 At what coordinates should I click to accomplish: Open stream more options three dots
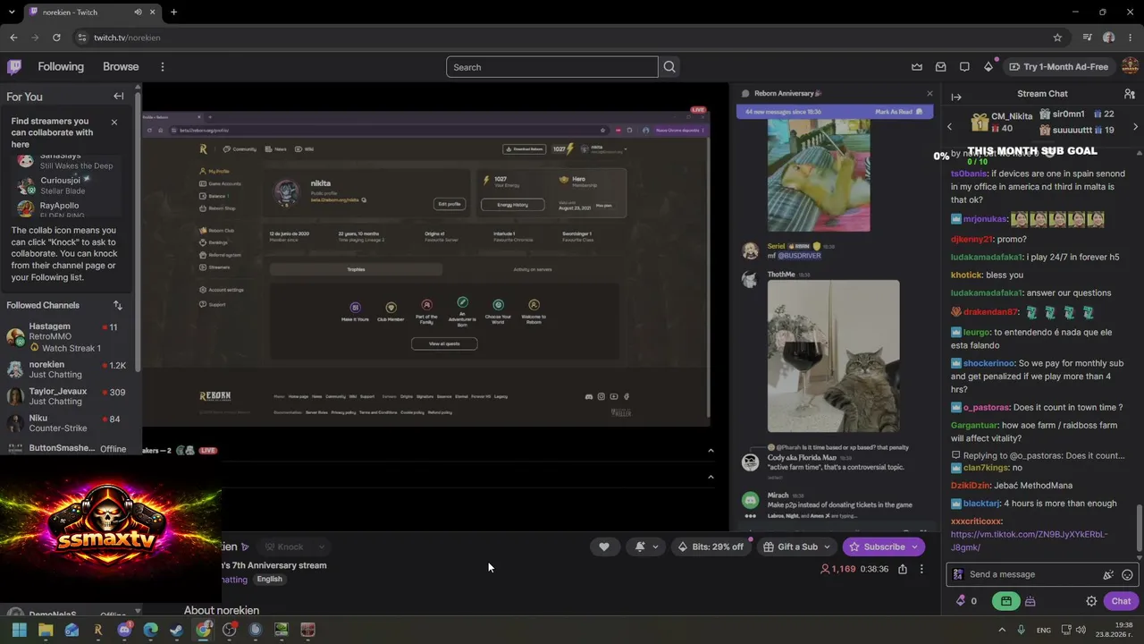pos(921,569)
